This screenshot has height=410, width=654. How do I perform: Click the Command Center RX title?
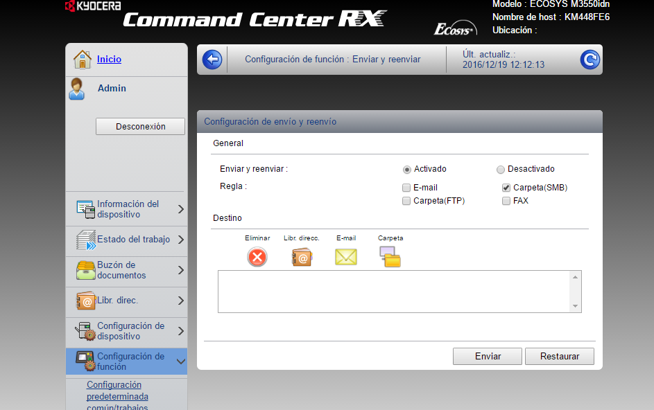tap(255, 19)
